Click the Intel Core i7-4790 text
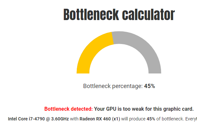 coord(26,119)
